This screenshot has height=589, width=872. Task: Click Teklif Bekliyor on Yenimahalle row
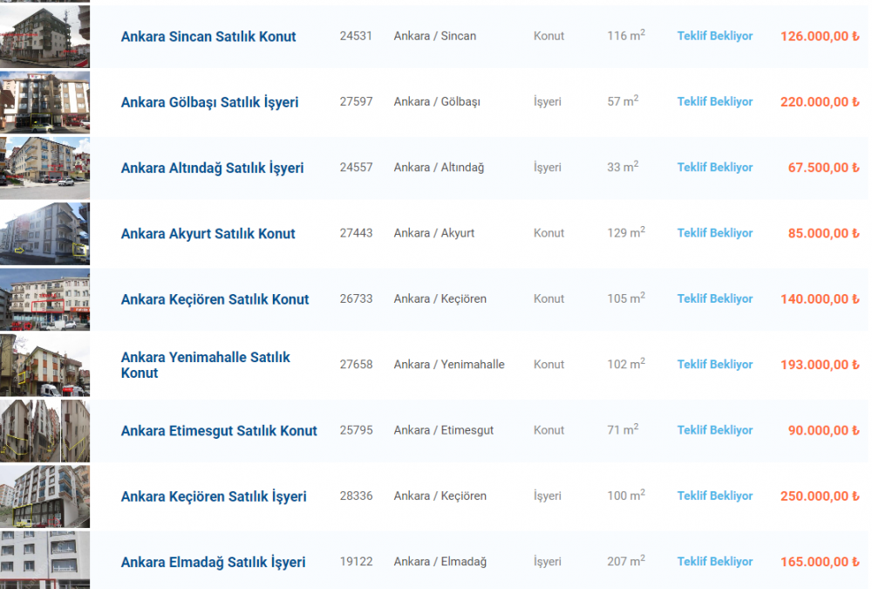(x=715, y=365)
